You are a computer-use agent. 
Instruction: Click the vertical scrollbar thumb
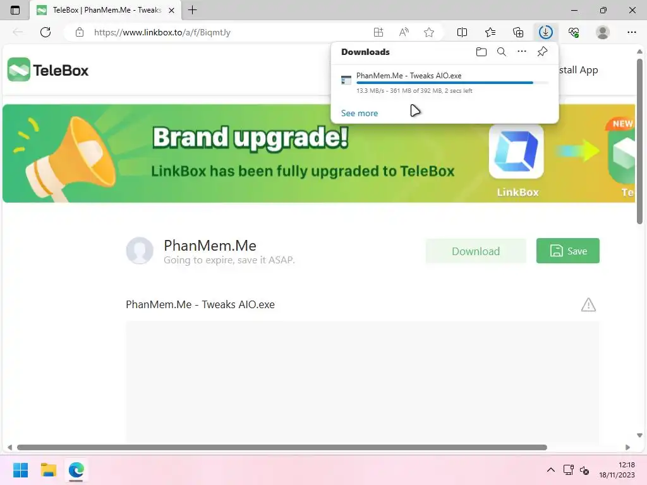(639, 141)
